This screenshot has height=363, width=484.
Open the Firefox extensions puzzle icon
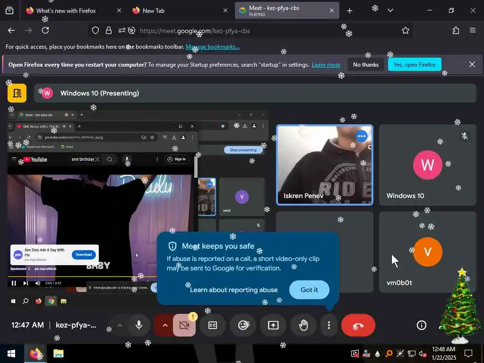tap(456, 30)
